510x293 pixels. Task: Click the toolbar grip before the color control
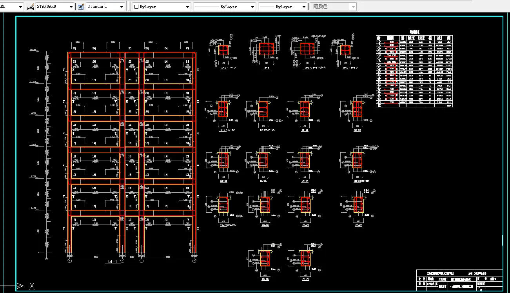pos(131,7)
